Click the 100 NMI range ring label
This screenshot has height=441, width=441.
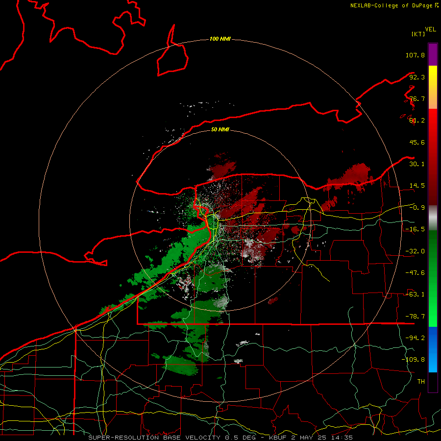click(x=220, y=39)
